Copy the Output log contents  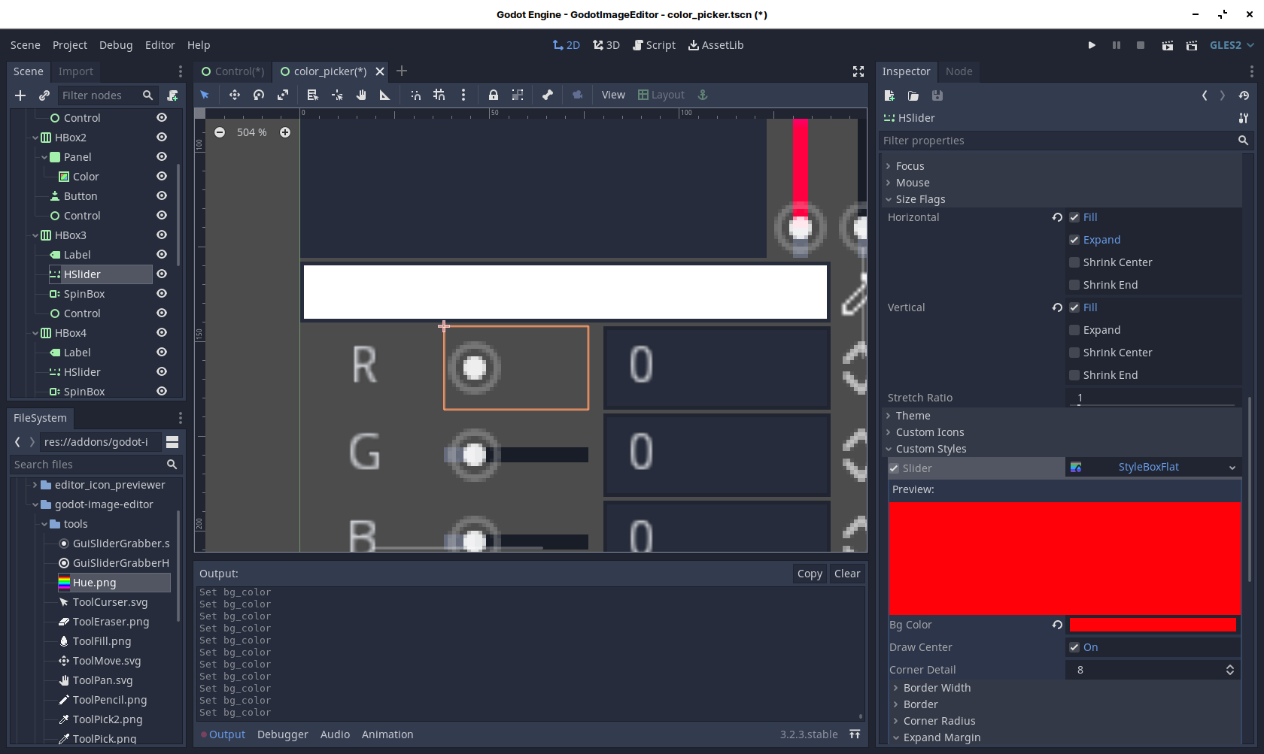tap(809, 573)
